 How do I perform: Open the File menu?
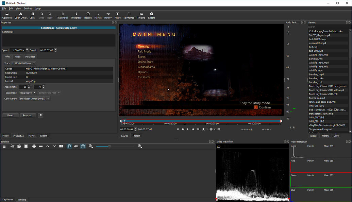[x=4, y=9]
